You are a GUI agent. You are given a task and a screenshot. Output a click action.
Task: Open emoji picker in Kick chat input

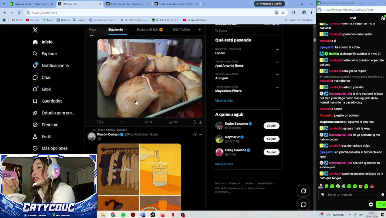(x=383, y=195)
